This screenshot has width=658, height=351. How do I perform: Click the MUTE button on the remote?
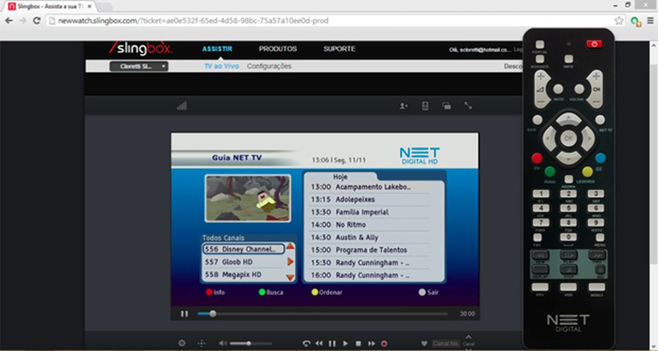coord(558,89)
